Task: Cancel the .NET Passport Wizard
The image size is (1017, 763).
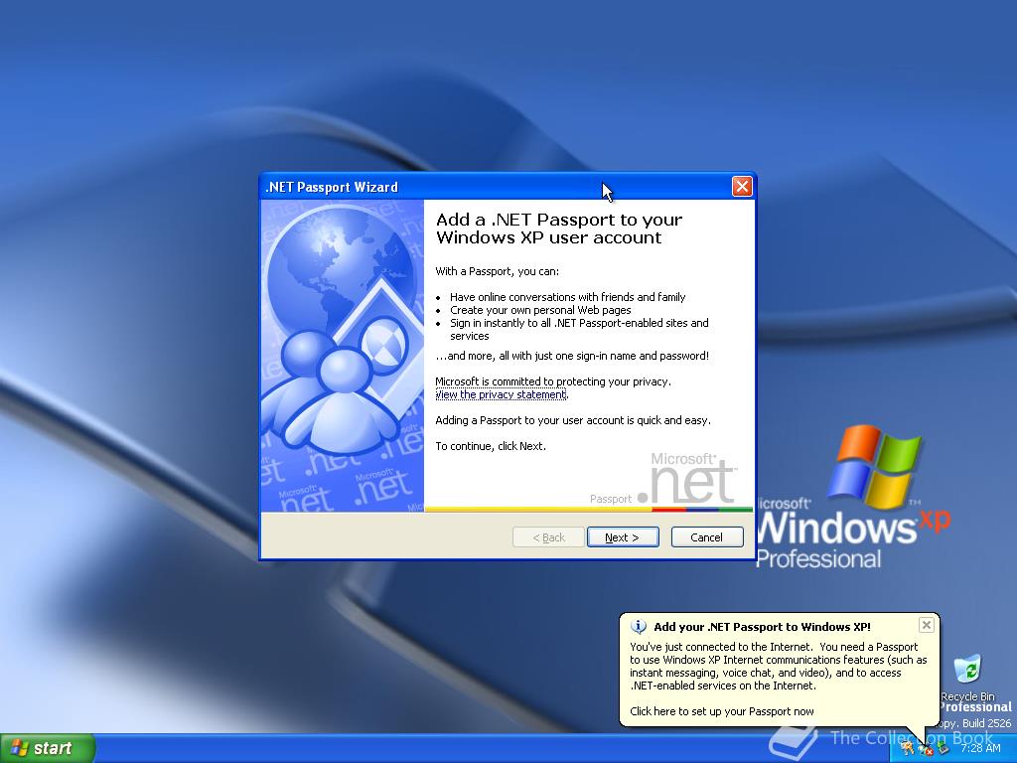Action: point(706,536)
